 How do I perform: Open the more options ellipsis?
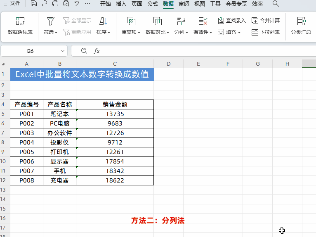click(87, 3)
